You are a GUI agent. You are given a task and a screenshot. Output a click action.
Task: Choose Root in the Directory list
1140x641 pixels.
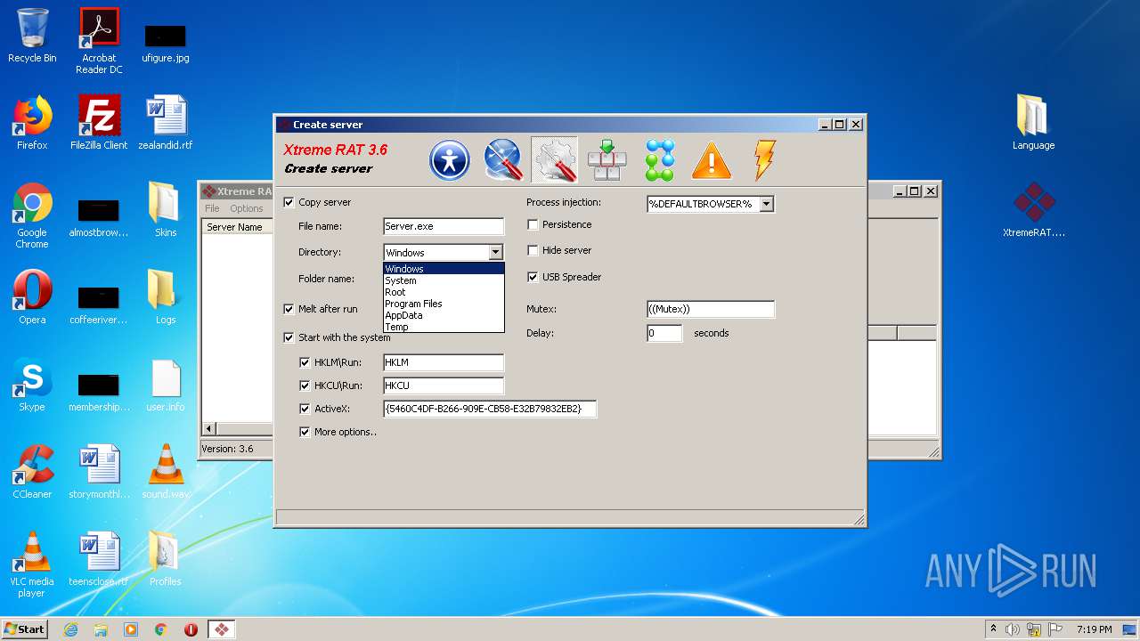(444, 292)
